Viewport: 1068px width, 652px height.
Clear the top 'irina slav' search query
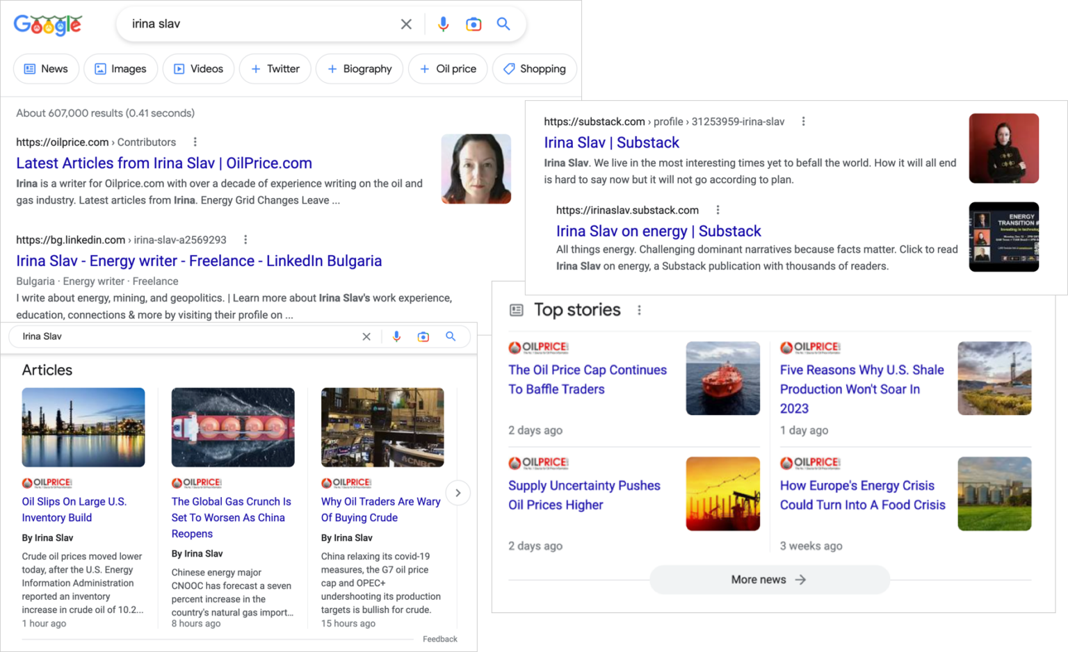(406, 24)
